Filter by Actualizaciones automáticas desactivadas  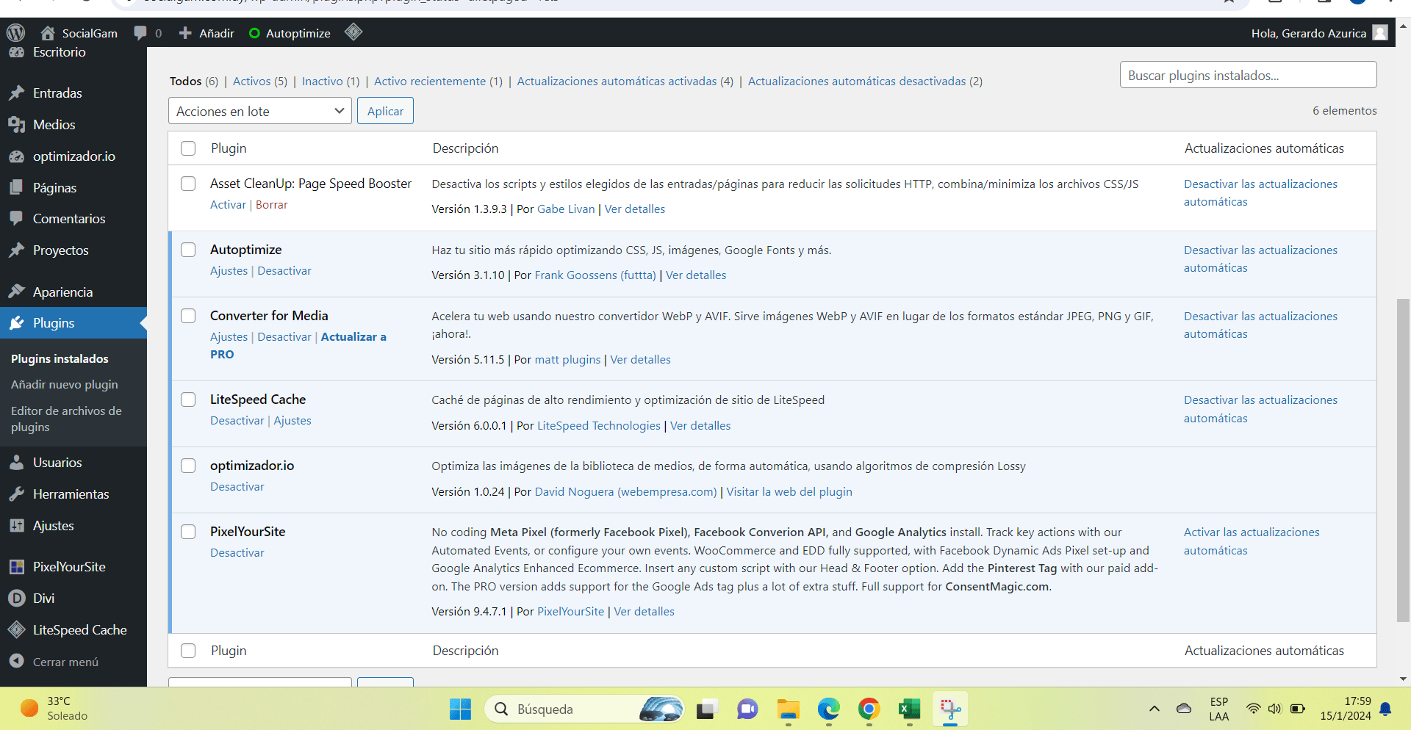(865, 81)
